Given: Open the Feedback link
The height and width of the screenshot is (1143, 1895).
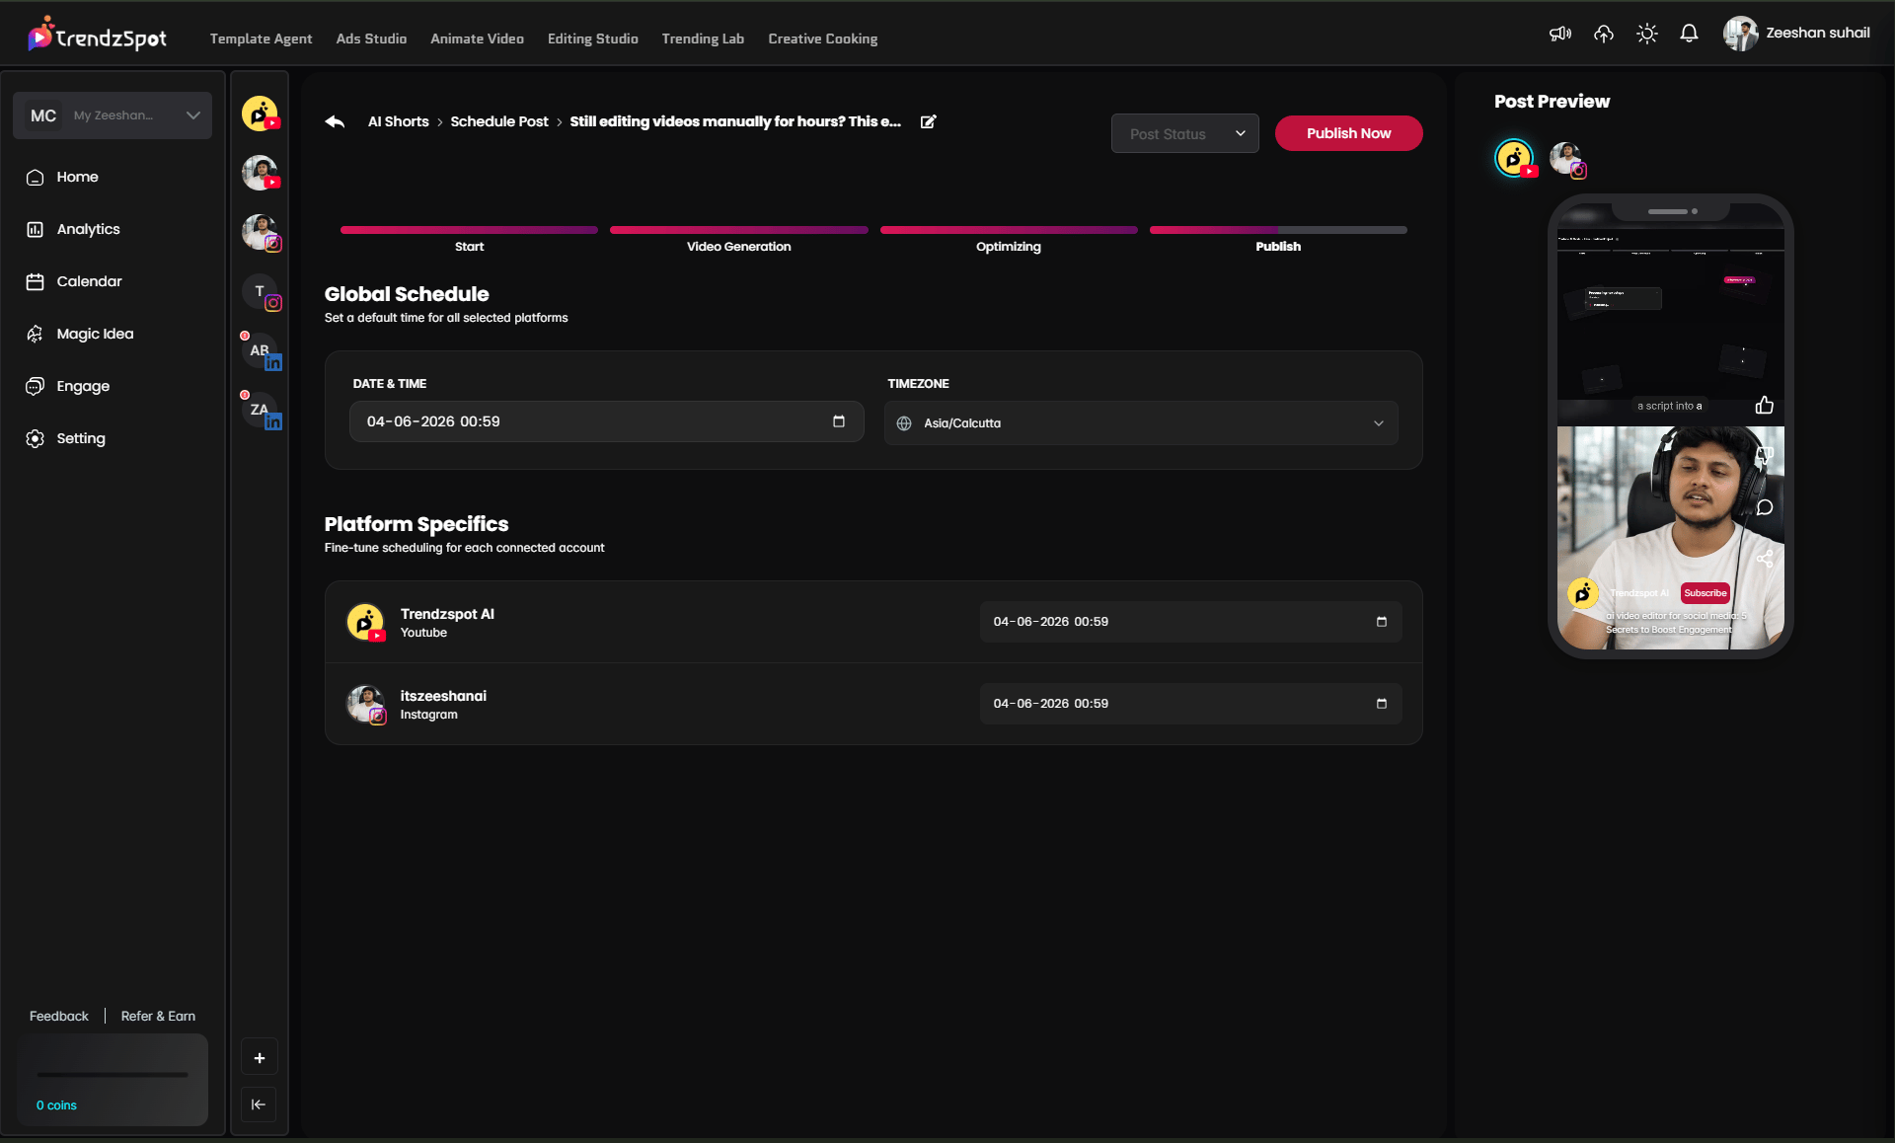Looking at the screenshot, I should click(x=58, y=1016).
